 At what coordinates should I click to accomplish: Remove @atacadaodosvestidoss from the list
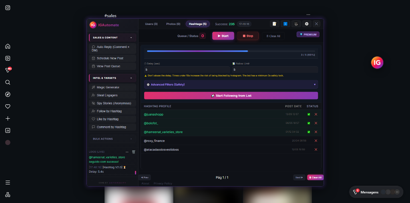pos(316,149)
